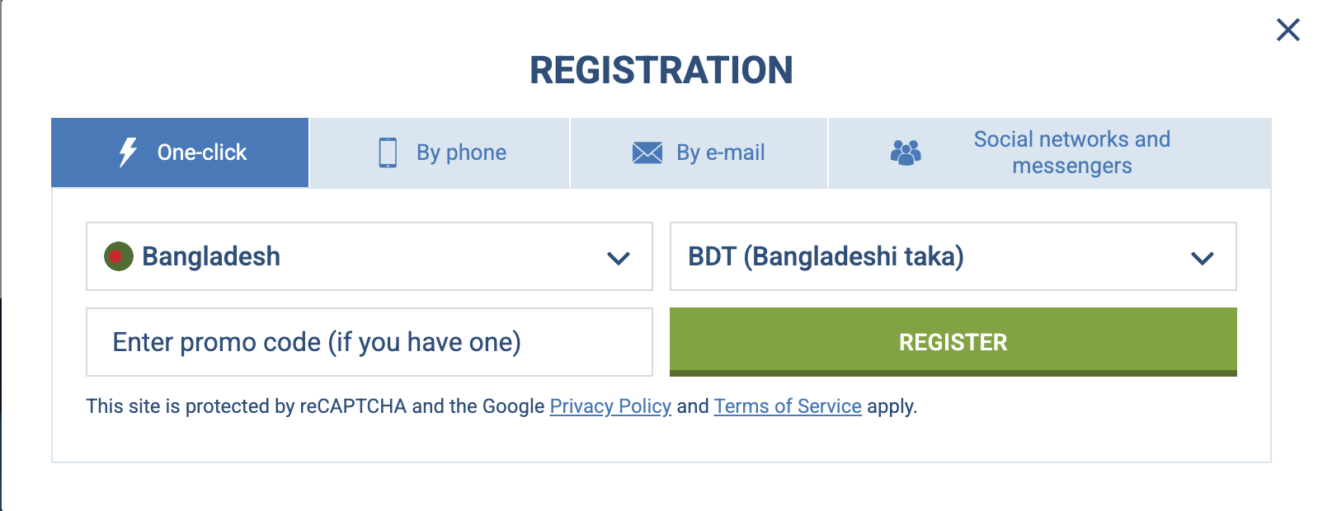Screen dimensions: 1318x511
Task: Click the Bangladesh flag icon
Action: [x=120, y=256]
